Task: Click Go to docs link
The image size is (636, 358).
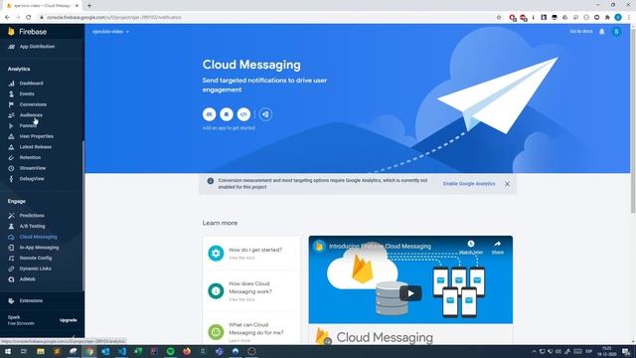Action: (x=580, y=31)
